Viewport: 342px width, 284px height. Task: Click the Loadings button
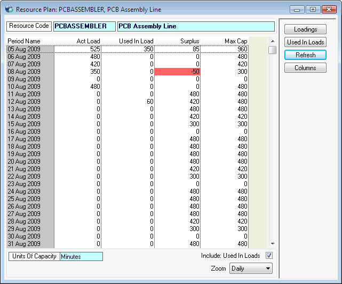(305, 29)
